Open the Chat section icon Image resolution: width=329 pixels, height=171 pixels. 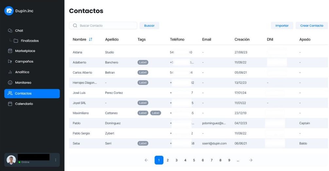[10, 31]
